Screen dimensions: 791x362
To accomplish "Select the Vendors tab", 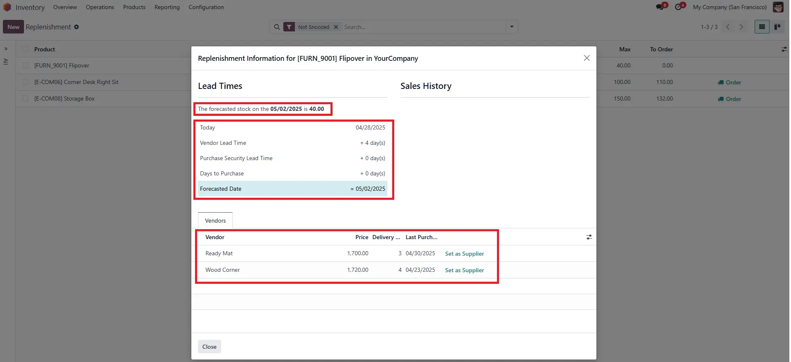I will point(215,221).
